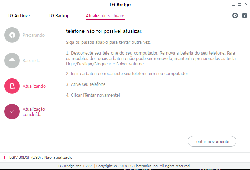The width and height of the screenshot is (250, 170).
Task: Open settings via the gear icon
Action: click(x=235, y=15)
